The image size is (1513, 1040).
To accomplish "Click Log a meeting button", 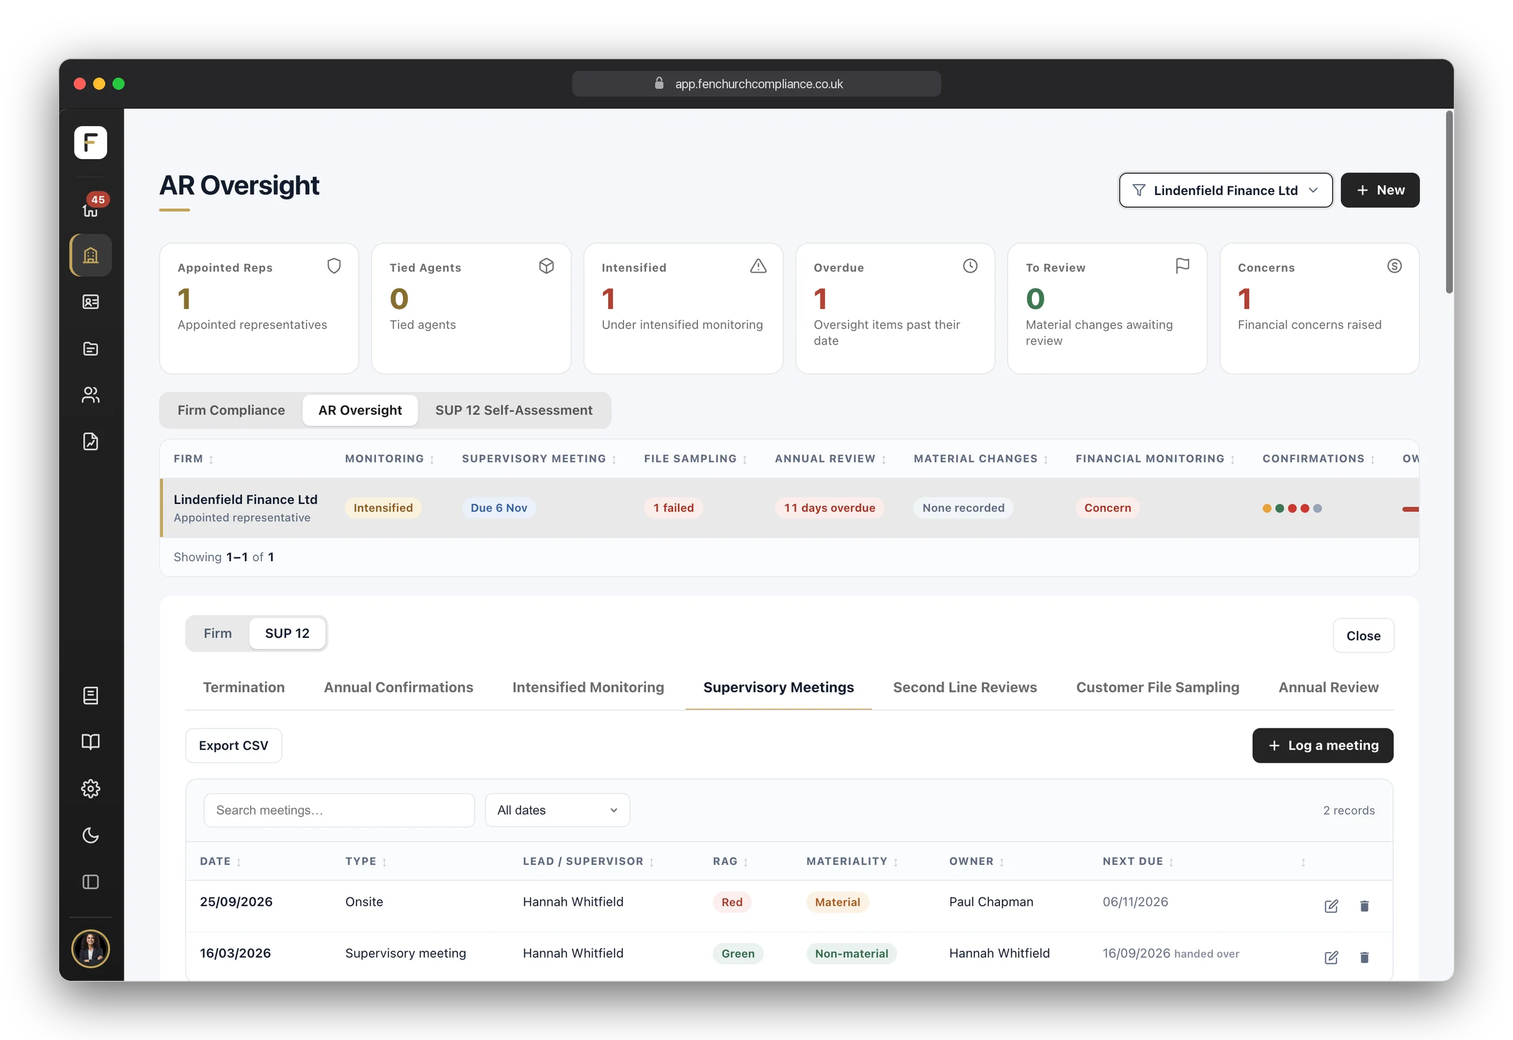I will tap(1322, 746).
